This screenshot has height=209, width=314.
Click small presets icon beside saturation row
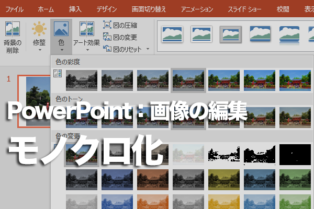(58, 73)
